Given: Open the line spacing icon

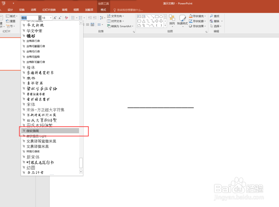Looking at the screenshot, I should [x=102, y=18].
